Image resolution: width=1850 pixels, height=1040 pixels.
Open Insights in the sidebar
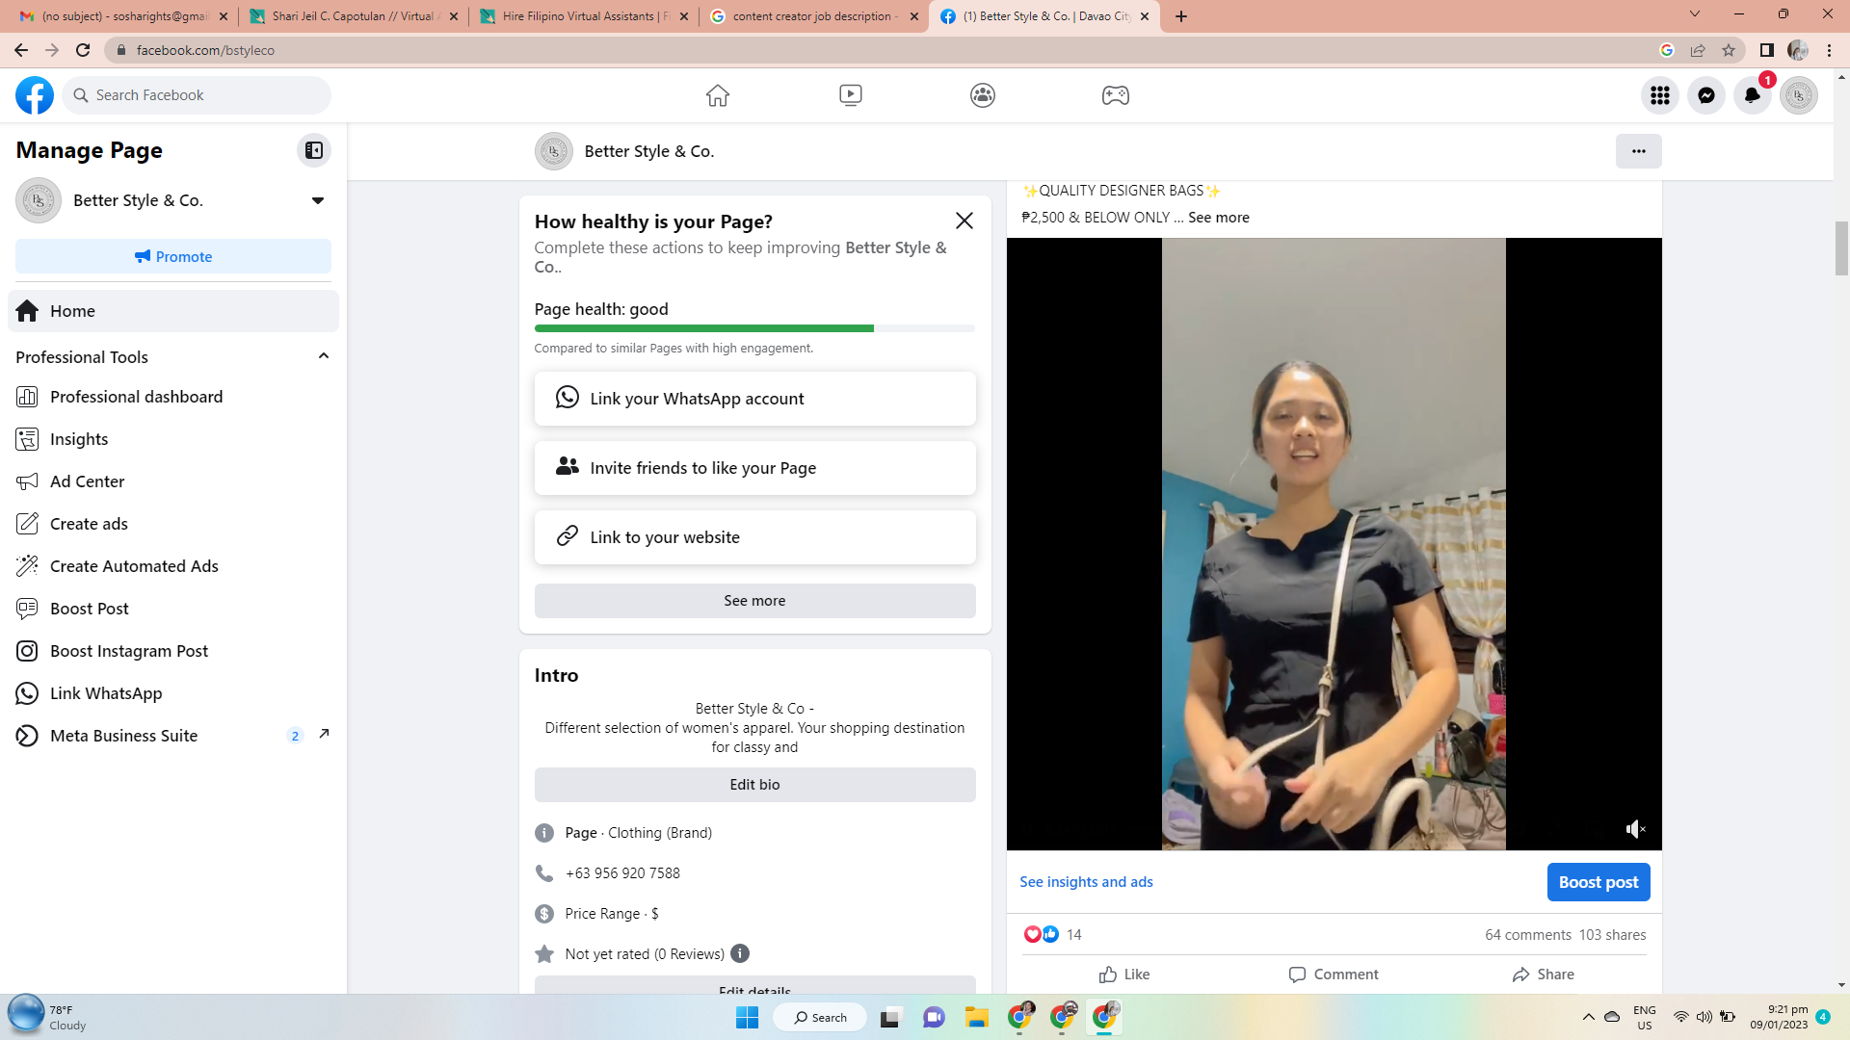(79, 439)
